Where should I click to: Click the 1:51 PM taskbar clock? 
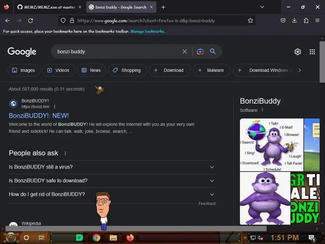[285, 238]
